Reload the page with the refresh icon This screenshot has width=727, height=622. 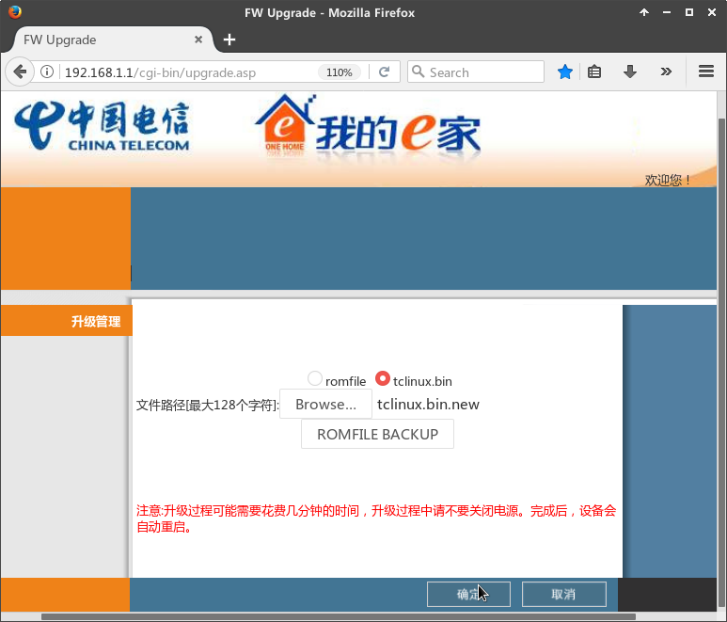[384, 72]
